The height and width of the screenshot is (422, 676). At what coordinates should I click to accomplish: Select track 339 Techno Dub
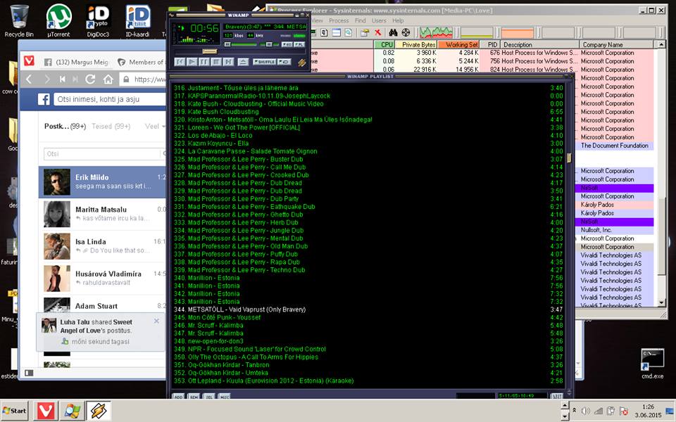coord(368,270)
